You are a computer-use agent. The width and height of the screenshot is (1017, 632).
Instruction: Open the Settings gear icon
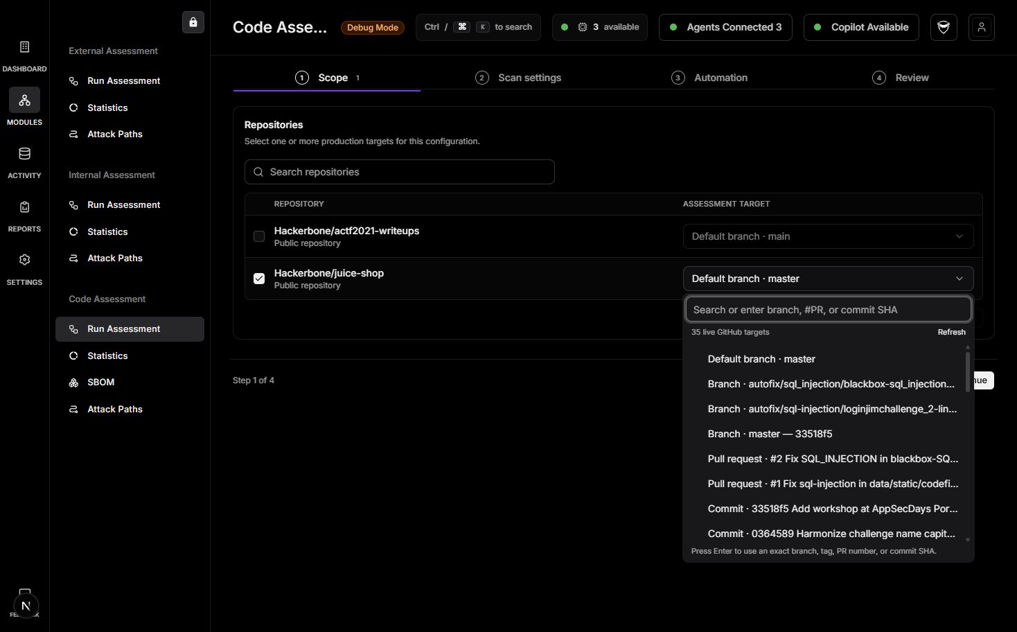point(24,260)
